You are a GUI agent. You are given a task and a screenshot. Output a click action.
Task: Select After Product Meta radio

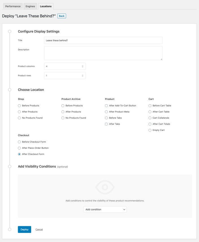[106, 112]
